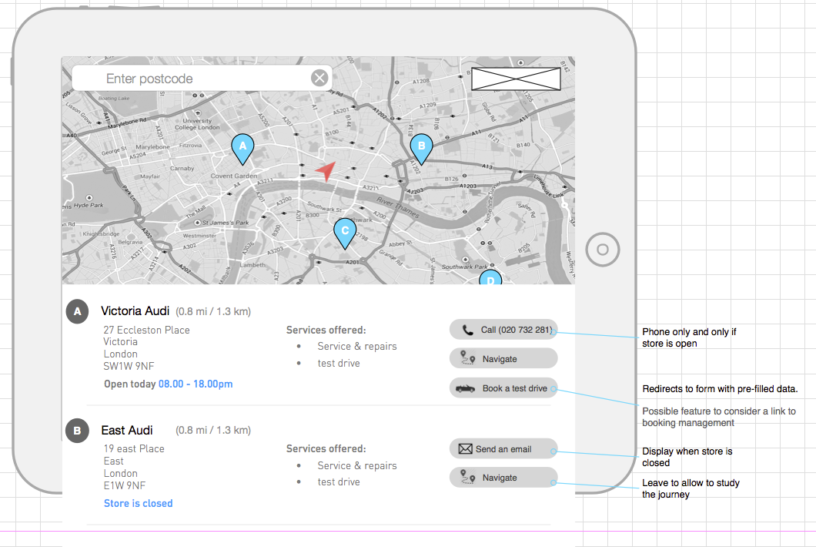Viewport: 816px width, 547px height.
Task: Click Send an email for East Audi
Action: coord(503,448)
